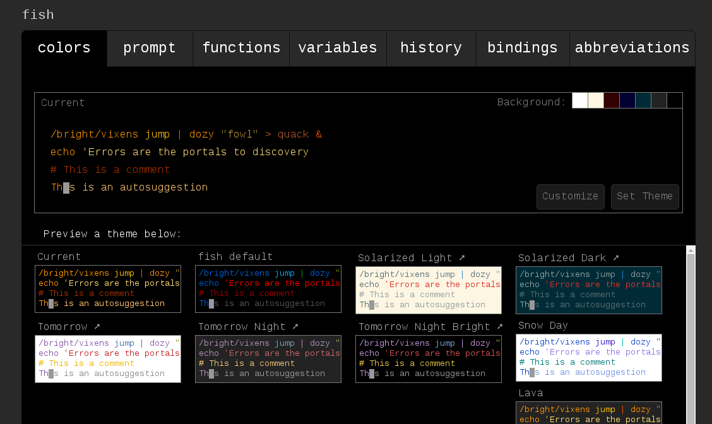Click "echo 'Errors are the portals to discovery" line
This screenshot has width=712, height=424.
(179, 152)
